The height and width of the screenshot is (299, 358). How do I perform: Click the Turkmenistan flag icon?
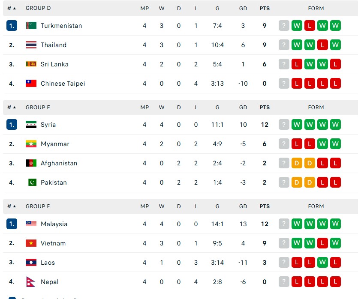[31, 26]
